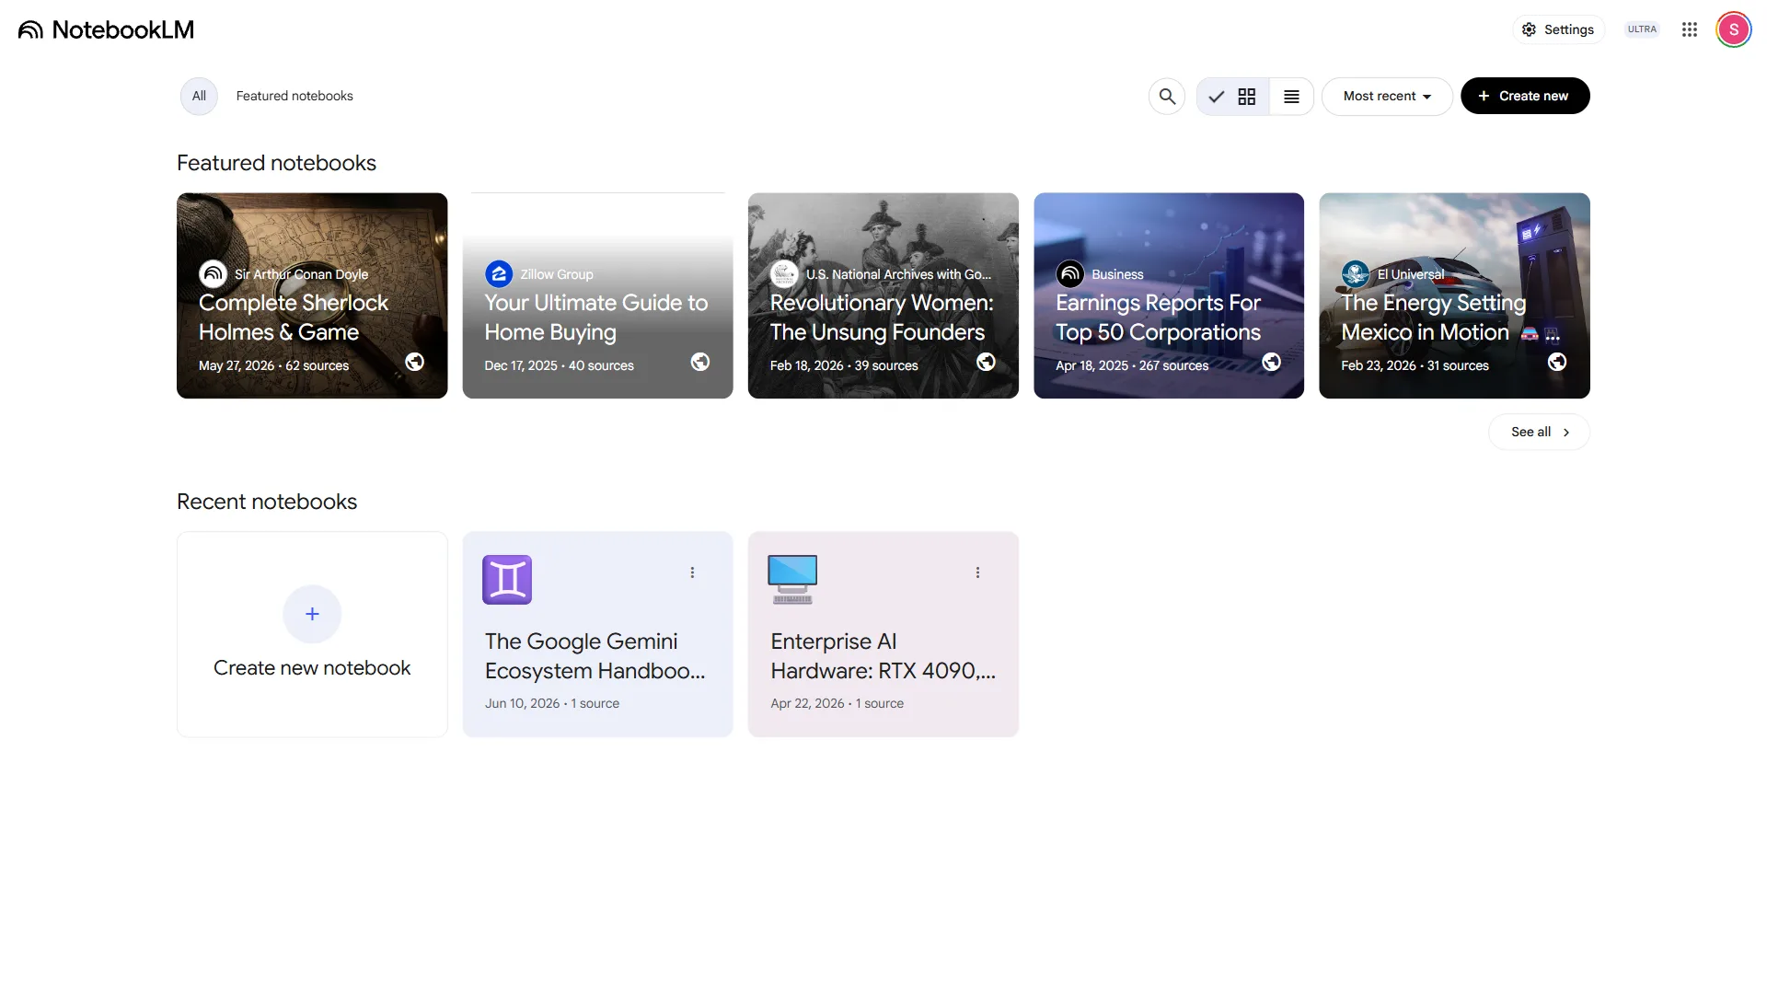
Task: Click the globe icon on Energy Mexico card
Action: pos(1557,362)
